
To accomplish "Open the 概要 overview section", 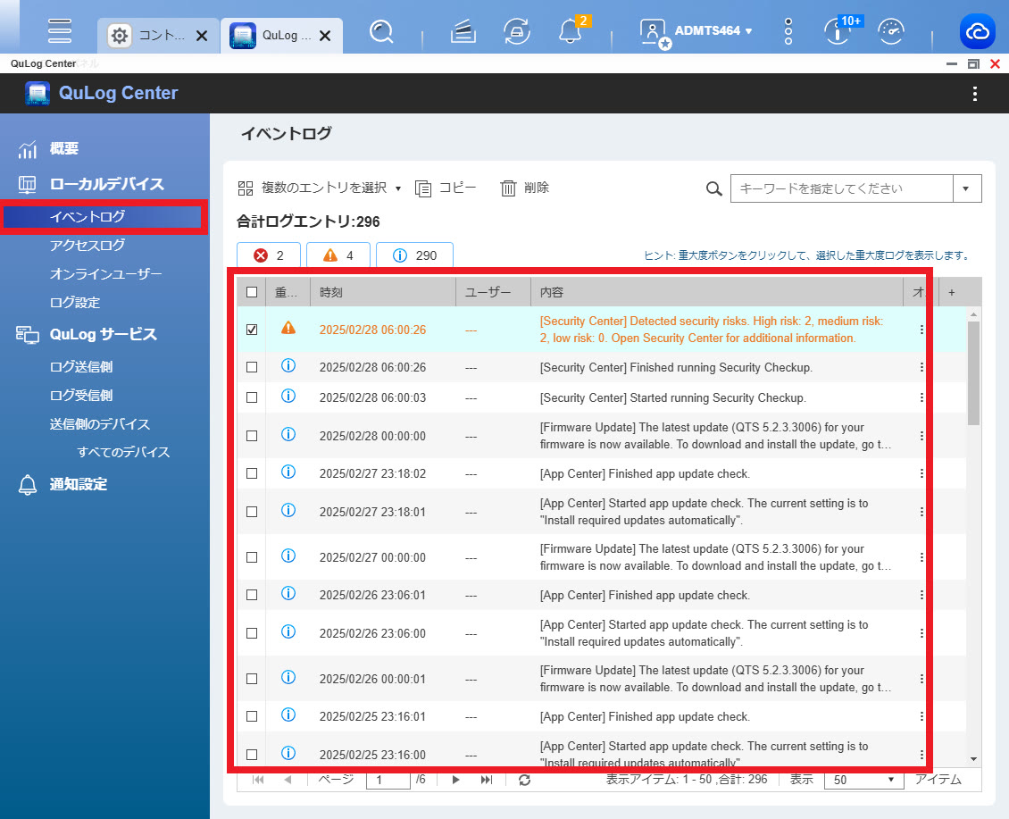I will (x=63, y=149).
